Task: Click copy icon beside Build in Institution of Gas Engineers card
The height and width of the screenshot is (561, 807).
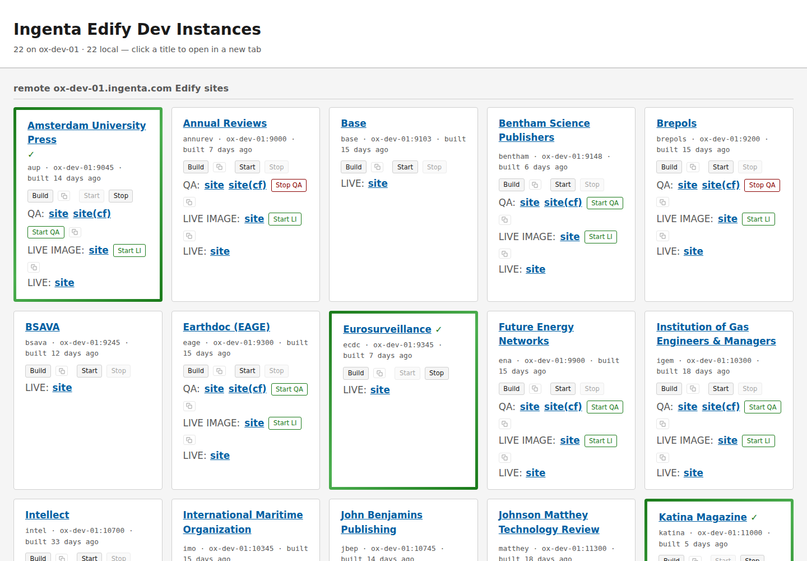Action: click(x=693, y=389)
